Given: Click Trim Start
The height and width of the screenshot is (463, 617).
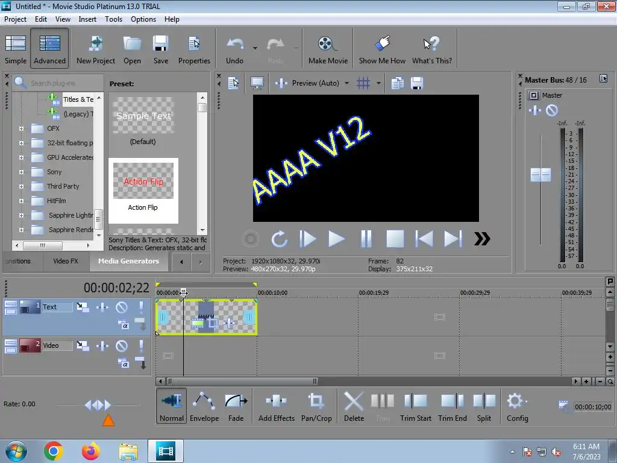Looking at the screenshot, I should (416, 406).
